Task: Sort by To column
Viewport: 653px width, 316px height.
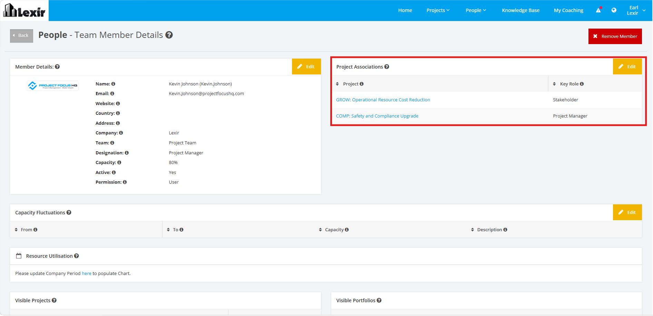Action: click(168, 230)
